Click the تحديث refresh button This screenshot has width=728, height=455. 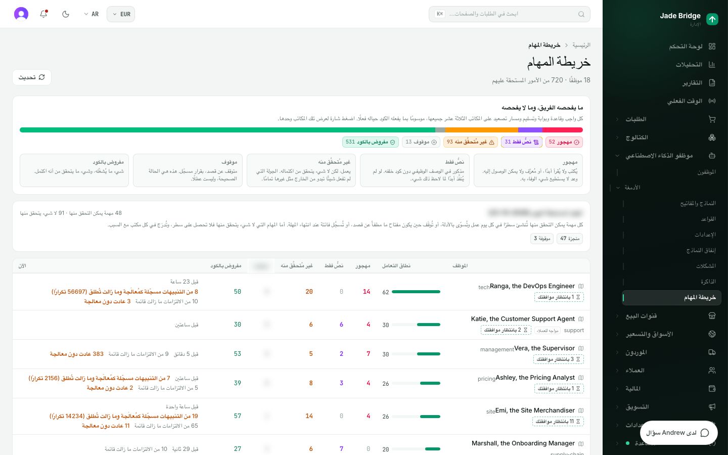click(32, 77)
